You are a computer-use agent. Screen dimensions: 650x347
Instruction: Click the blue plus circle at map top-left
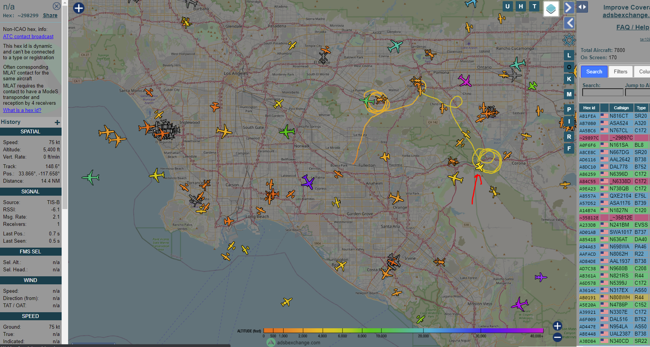tap(78, 8)
